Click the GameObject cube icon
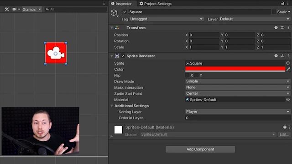292x164 pixels. click(x=114, y=13)
